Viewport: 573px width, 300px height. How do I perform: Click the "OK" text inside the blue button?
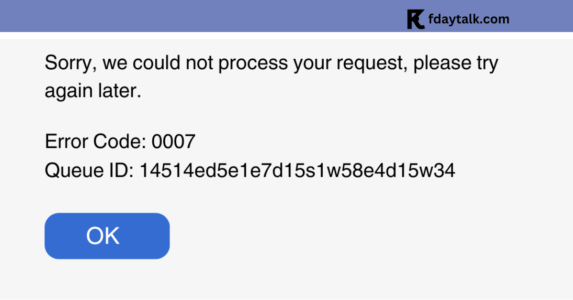click(x=103, y=236)
